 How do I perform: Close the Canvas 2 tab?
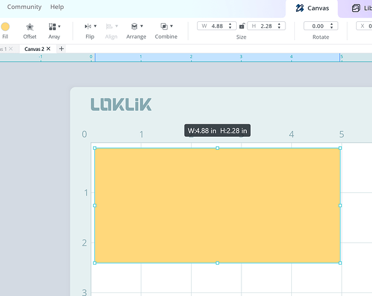[49, 49]
